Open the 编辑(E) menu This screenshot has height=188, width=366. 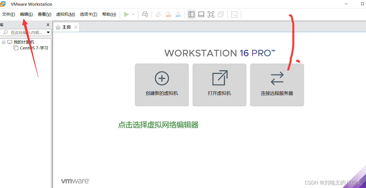26,14
